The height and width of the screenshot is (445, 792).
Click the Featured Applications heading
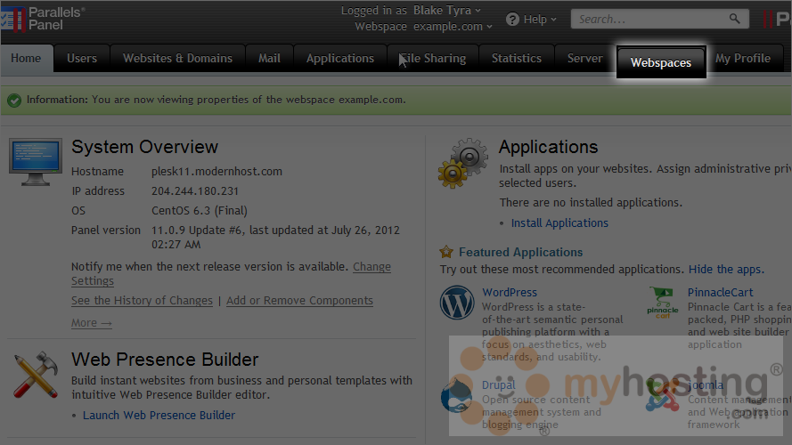[521, 252]
